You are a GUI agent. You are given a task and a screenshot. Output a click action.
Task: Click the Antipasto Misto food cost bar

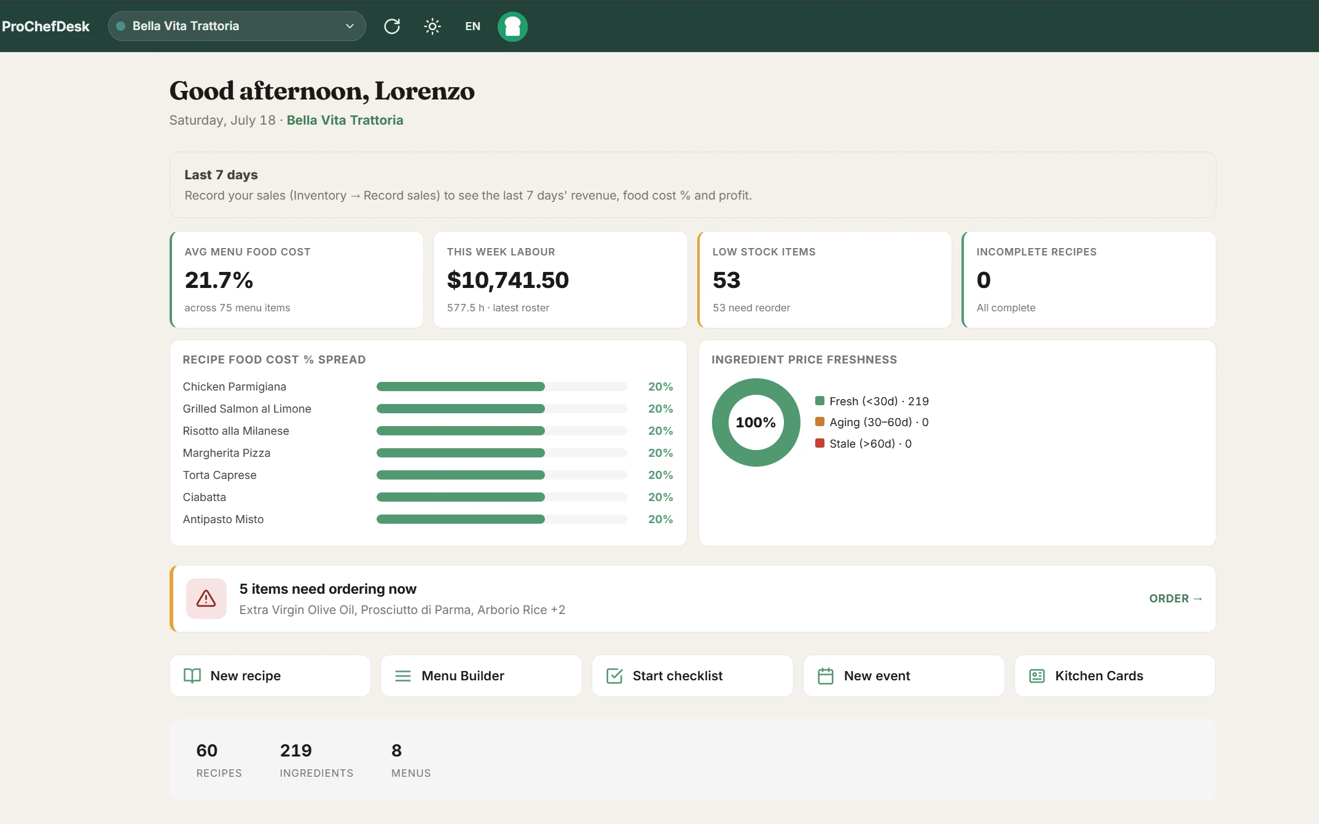502,519
